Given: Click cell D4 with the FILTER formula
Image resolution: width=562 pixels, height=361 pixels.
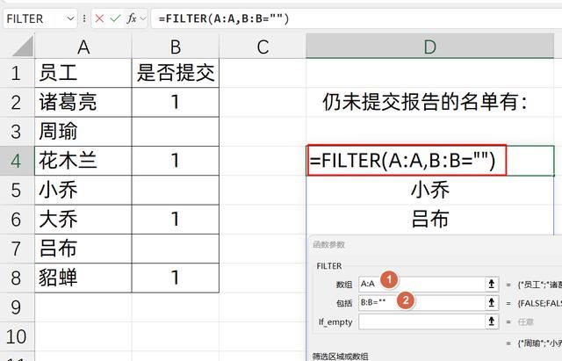Looking at the screenshot, I should click(x=429, y=160).
